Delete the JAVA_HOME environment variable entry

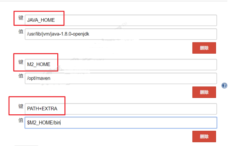click(x=204, y=48)
